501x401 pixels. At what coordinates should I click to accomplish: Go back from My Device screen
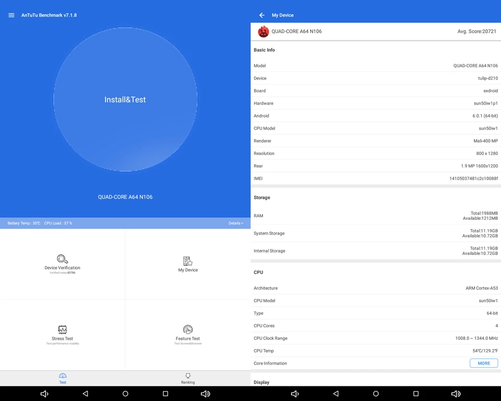point(261,15)
